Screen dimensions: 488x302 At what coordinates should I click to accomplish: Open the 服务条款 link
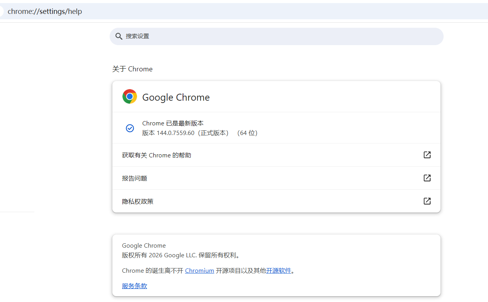click(x=134, y=286)
